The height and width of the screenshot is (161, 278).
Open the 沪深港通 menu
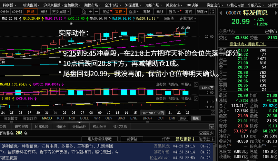tap(133, 5)
